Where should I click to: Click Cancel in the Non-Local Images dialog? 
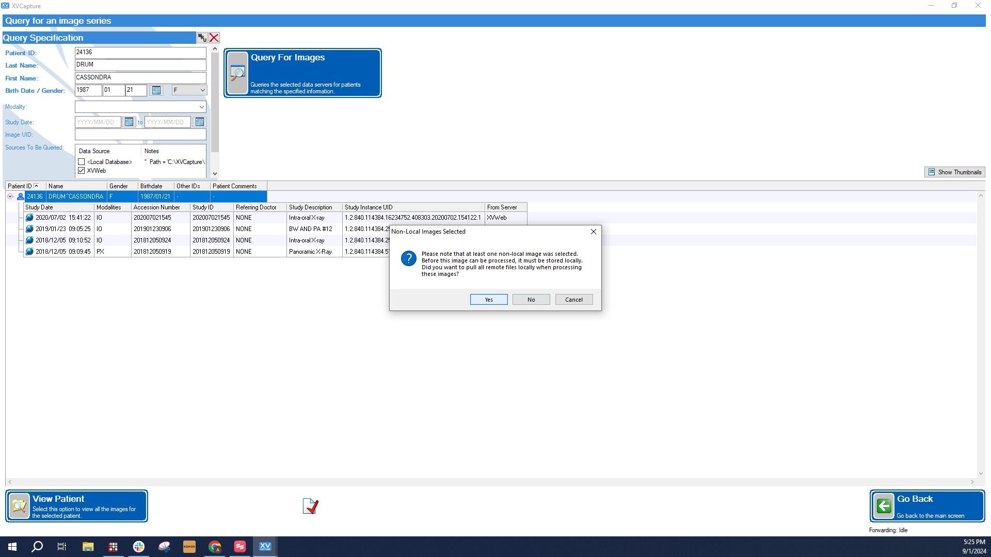coord(574,300)
